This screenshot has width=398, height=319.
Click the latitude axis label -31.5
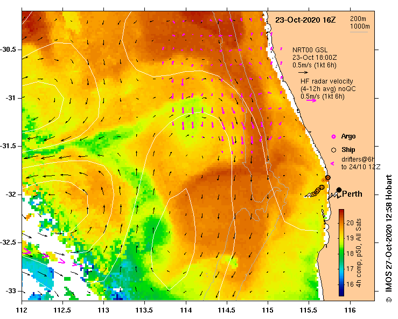[x=8, y=146]
